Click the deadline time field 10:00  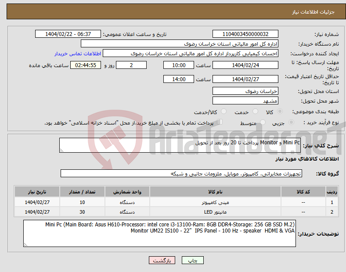[x=179, y=65]
